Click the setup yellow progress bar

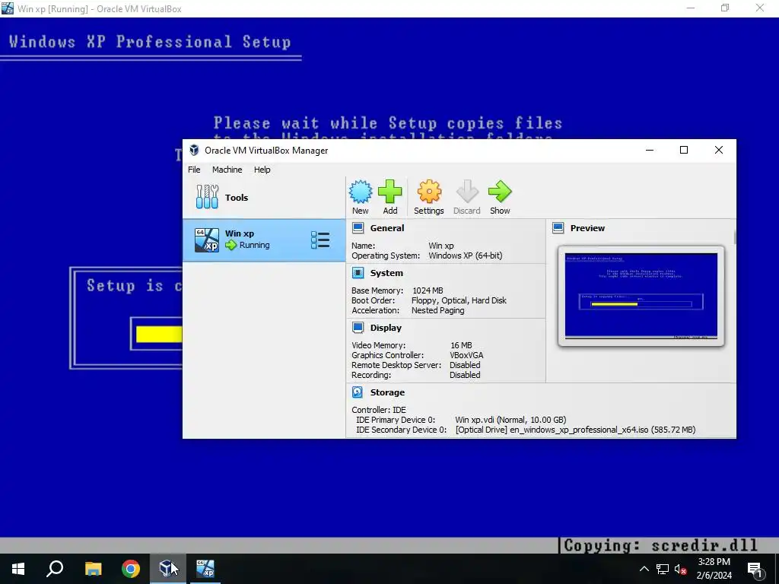(x=158, y=335)
